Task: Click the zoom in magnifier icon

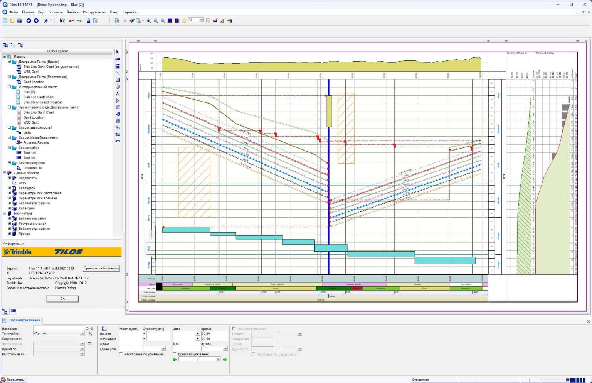Action: [x=148, y=20]
